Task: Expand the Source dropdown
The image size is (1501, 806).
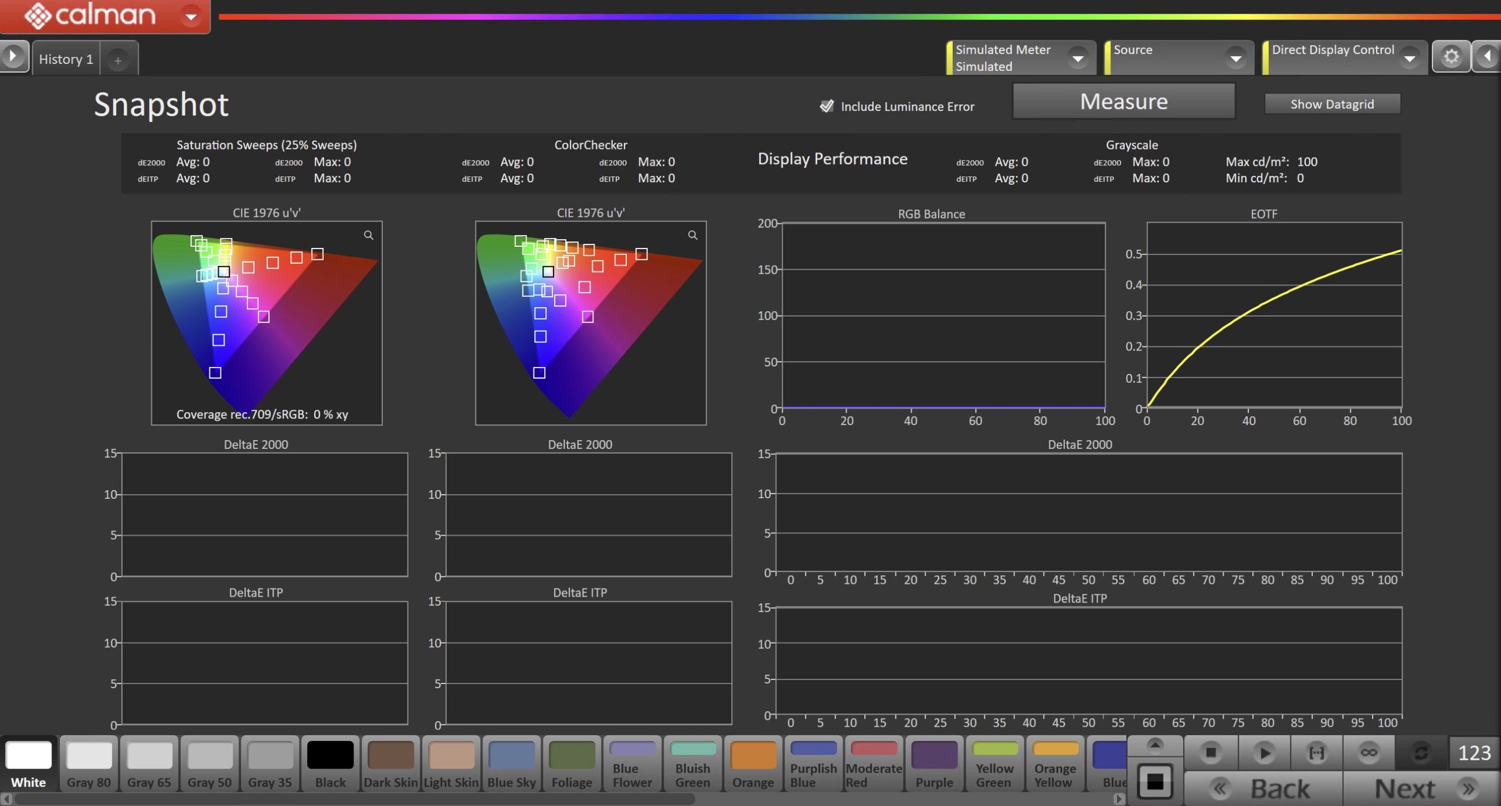Action: pos(1235,58)
